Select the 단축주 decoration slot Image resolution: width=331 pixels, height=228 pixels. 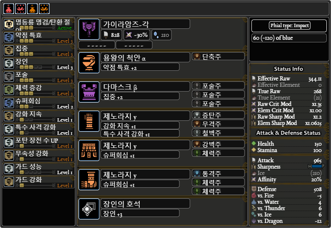pyautogui.click(x=218, y=56)
